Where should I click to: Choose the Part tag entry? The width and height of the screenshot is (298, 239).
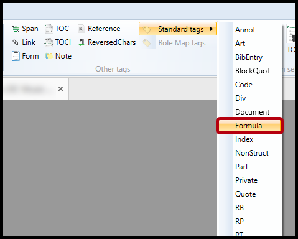(249, 167)
